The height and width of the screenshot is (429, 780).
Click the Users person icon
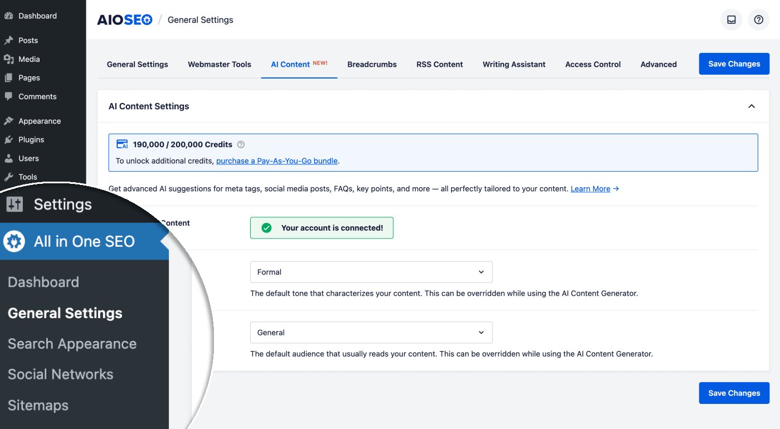8,158
